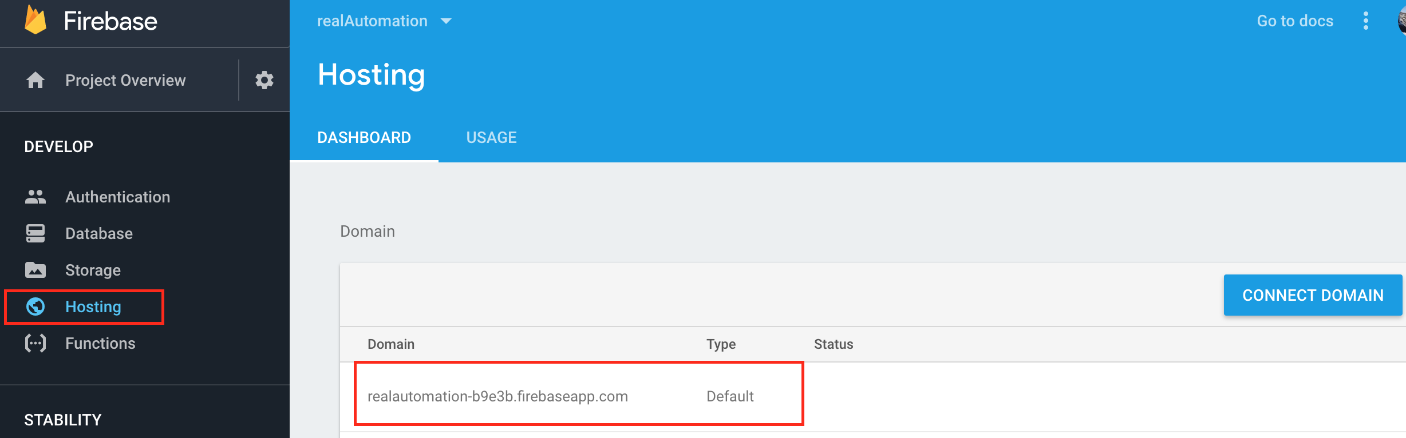Click the Hosting page title
The image size is (1406, 438).
pos(371,75)
